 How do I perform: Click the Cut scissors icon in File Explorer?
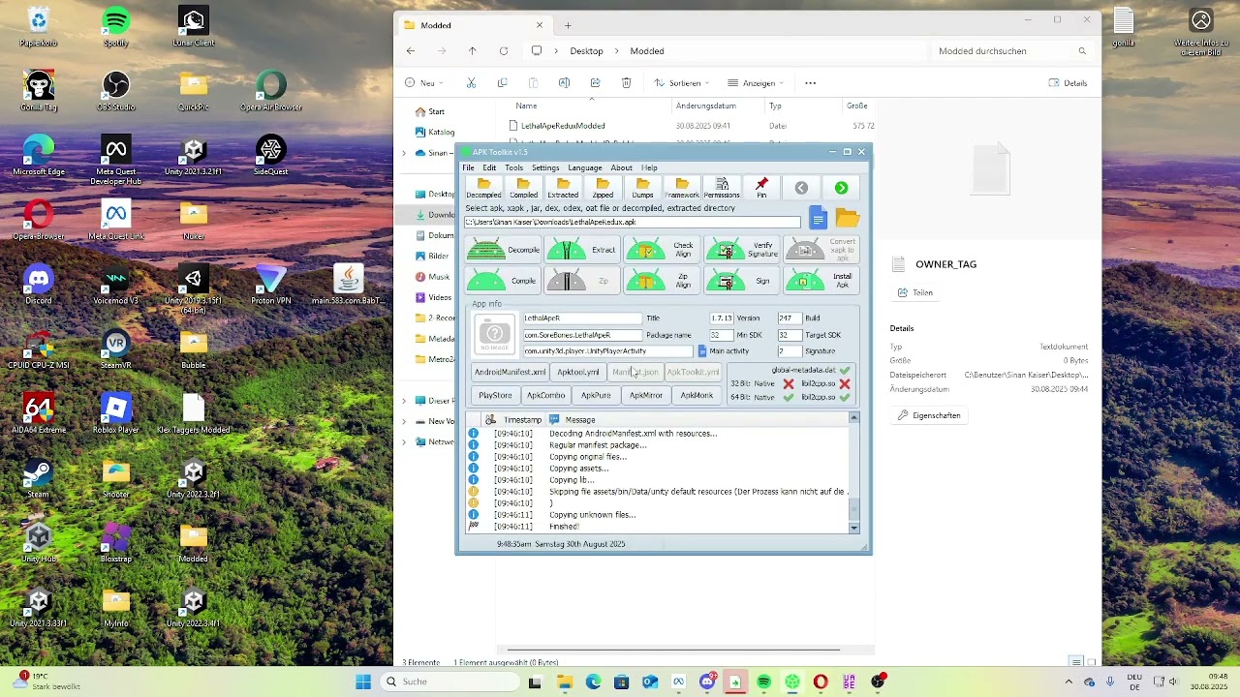coord(471,83)
